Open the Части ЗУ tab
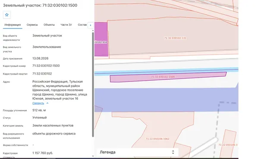276x159 pixels. [66, 25]
